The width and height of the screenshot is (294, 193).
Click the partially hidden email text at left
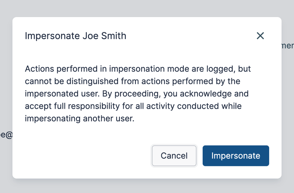[x=6, y=135]
